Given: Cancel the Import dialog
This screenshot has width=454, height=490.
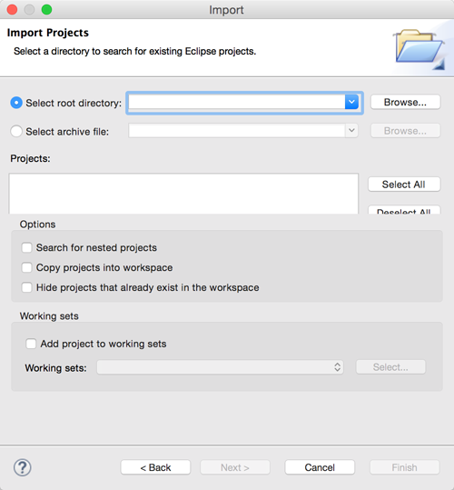Looking at the screenshot, I should 320,467.
